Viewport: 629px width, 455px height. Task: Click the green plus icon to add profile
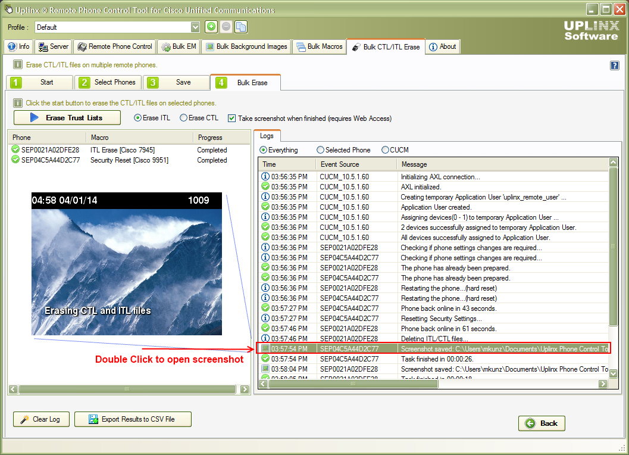tap(211, 26)
